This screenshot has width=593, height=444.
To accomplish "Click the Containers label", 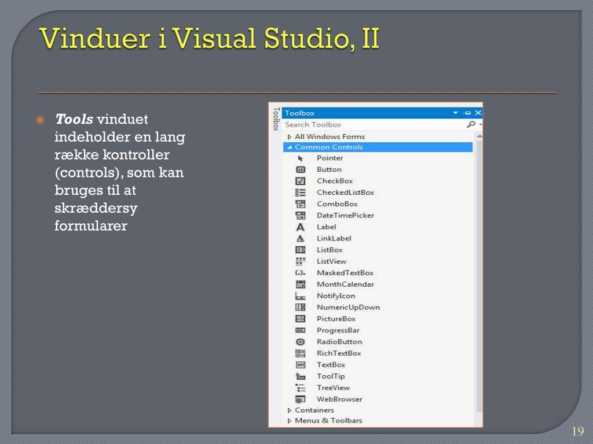I will click(314, 410).
